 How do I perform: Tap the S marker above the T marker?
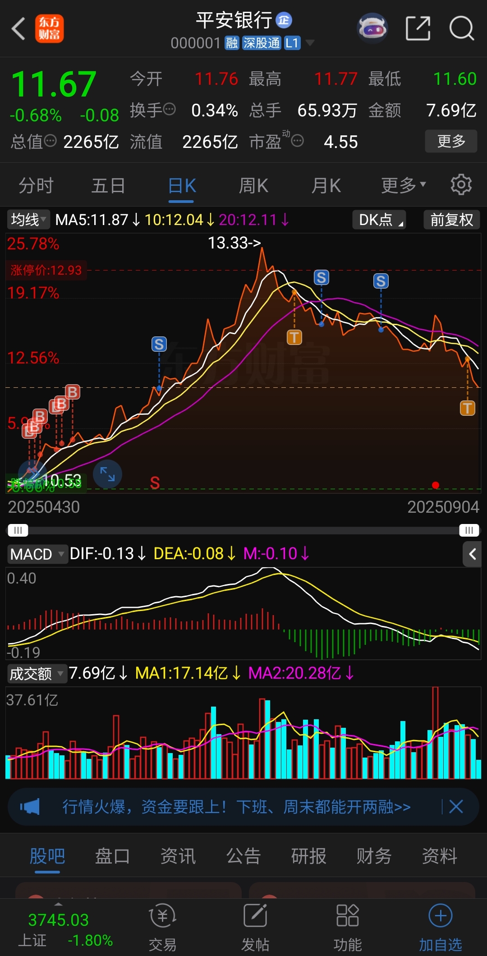[x=321, y=277]
